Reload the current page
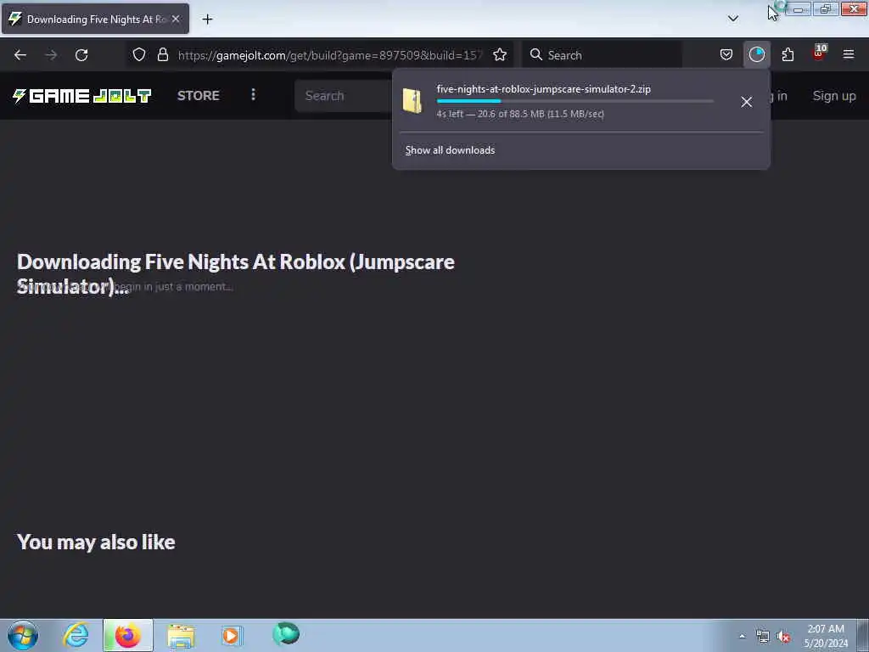The height and width of the screenshot is (652, 869). [x=81, y=55]
